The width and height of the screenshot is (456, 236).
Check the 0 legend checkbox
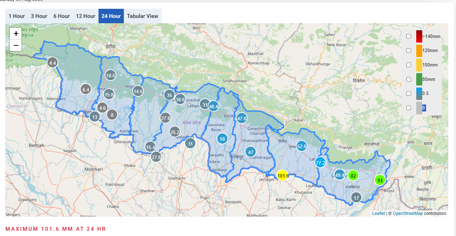[x=408, y=108]
